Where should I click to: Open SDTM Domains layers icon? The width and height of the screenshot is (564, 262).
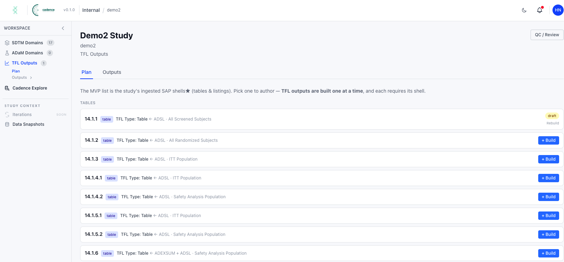click(7, 43)
